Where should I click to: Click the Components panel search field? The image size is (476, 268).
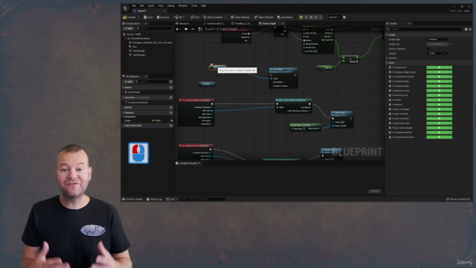coord(154,28)
